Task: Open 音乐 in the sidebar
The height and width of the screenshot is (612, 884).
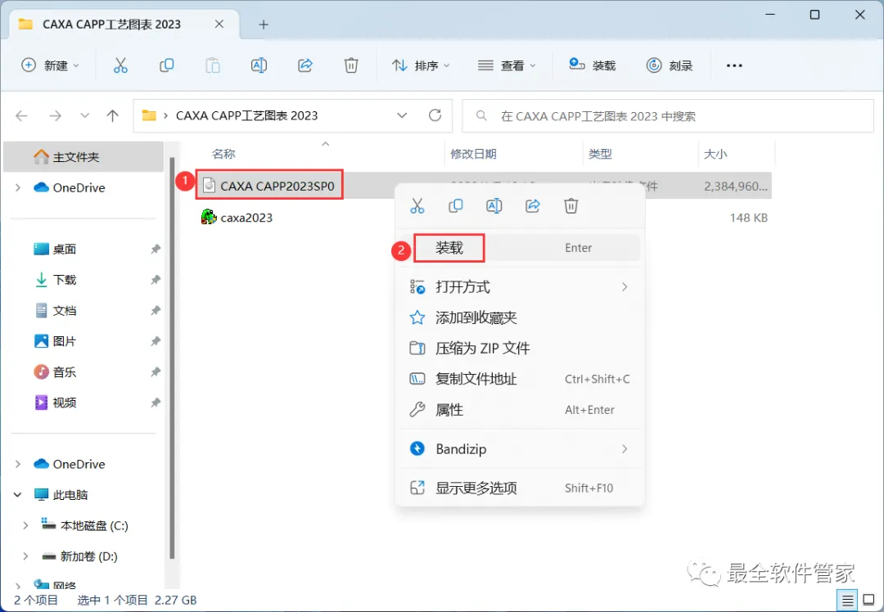Action: pyautogui.click(x=65, y=372)
